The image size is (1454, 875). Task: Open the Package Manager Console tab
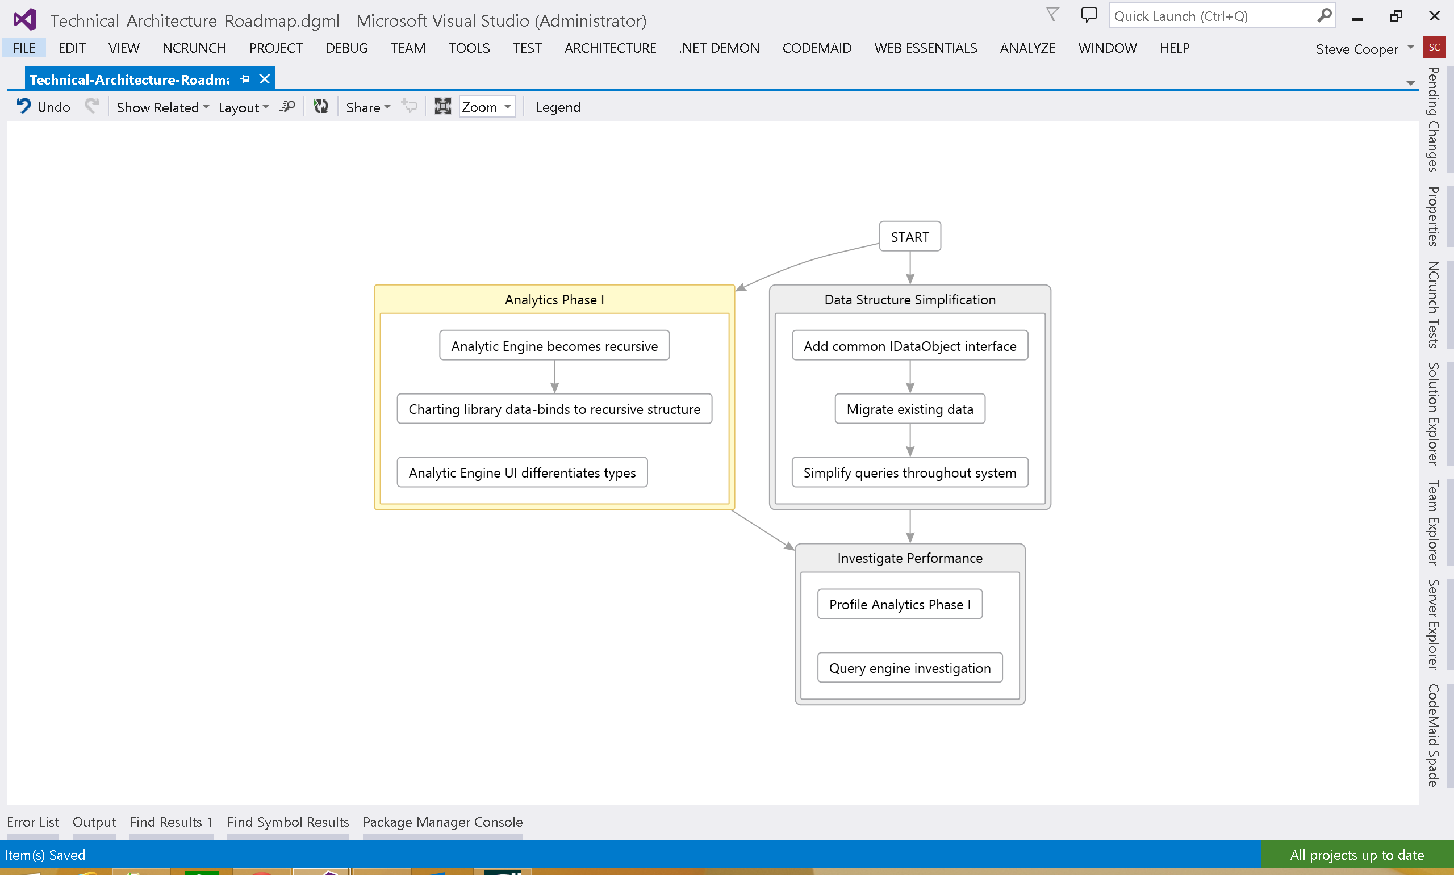(x=442, y=822)
